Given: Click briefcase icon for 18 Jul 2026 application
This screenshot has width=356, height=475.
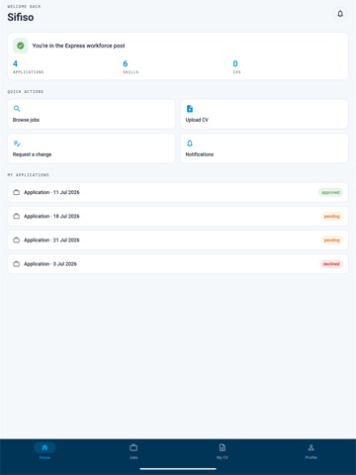Looking at the screenshot, I should [16, 216].
